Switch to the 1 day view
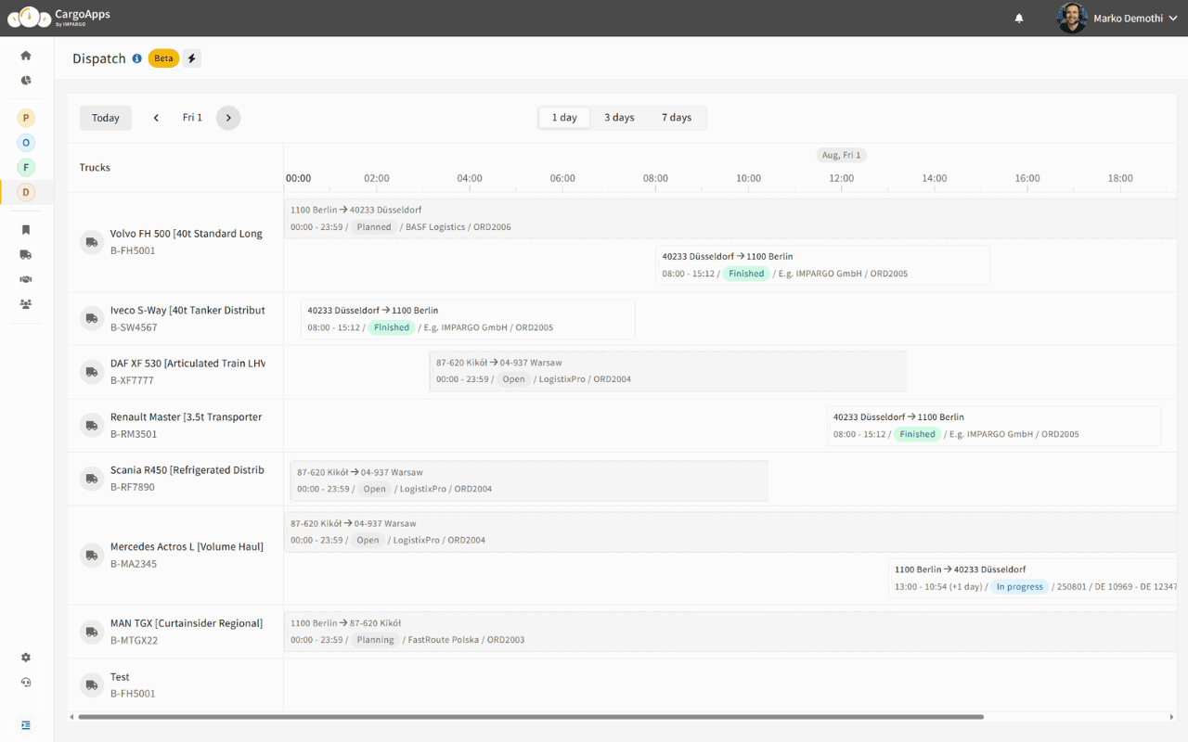1188x742 pixels. click(563, 117)
